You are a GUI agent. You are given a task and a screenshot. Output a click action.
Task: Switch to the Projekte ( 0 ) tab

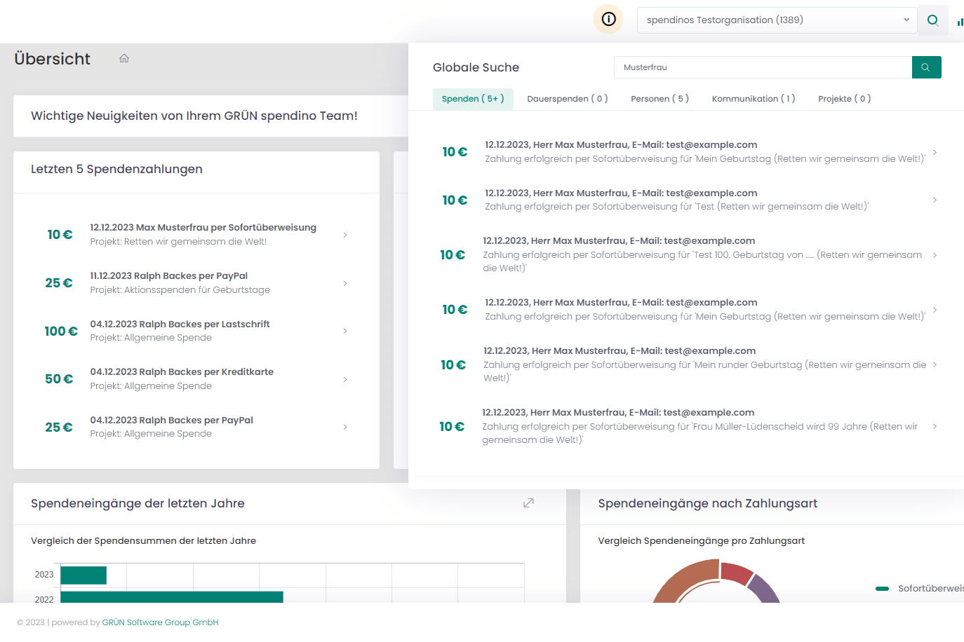click(844, 99)
